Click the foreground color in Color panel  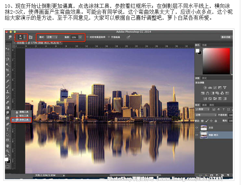pos(197,51)
